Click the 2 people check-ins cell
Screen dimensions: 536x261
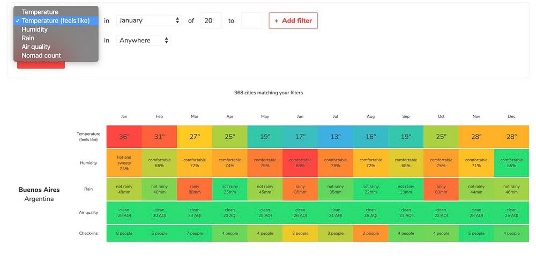[x=370, y=233]
